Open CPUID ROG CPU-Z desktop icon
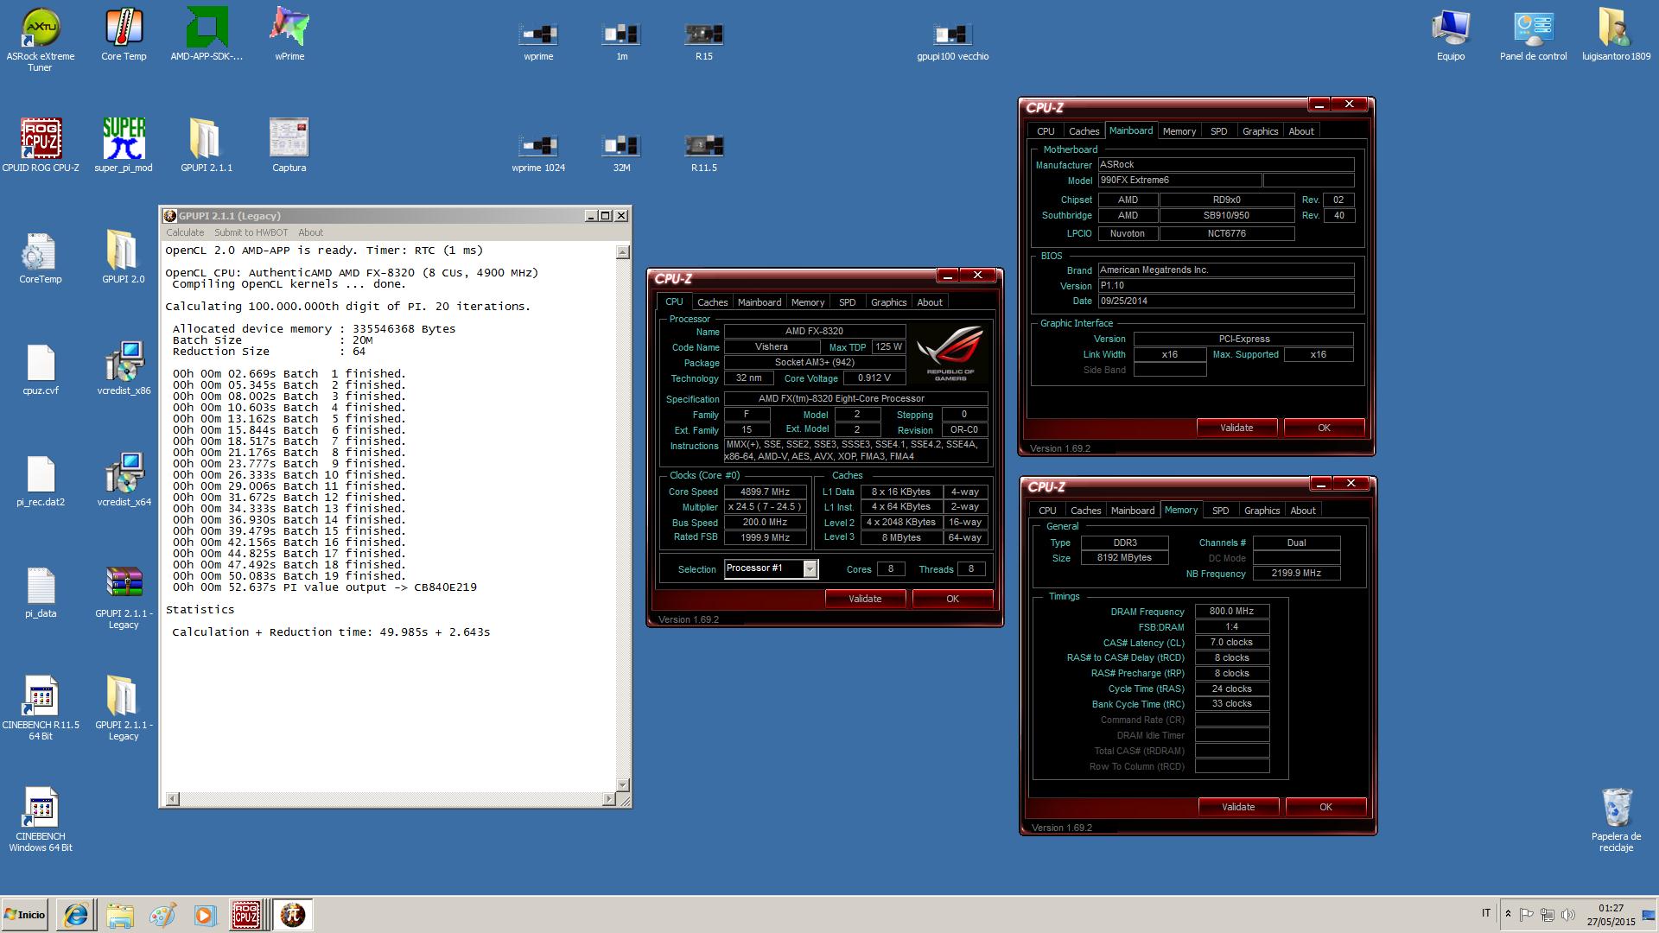The width and height of the screenshot is (1659, 933). click(x=41, y=145)
